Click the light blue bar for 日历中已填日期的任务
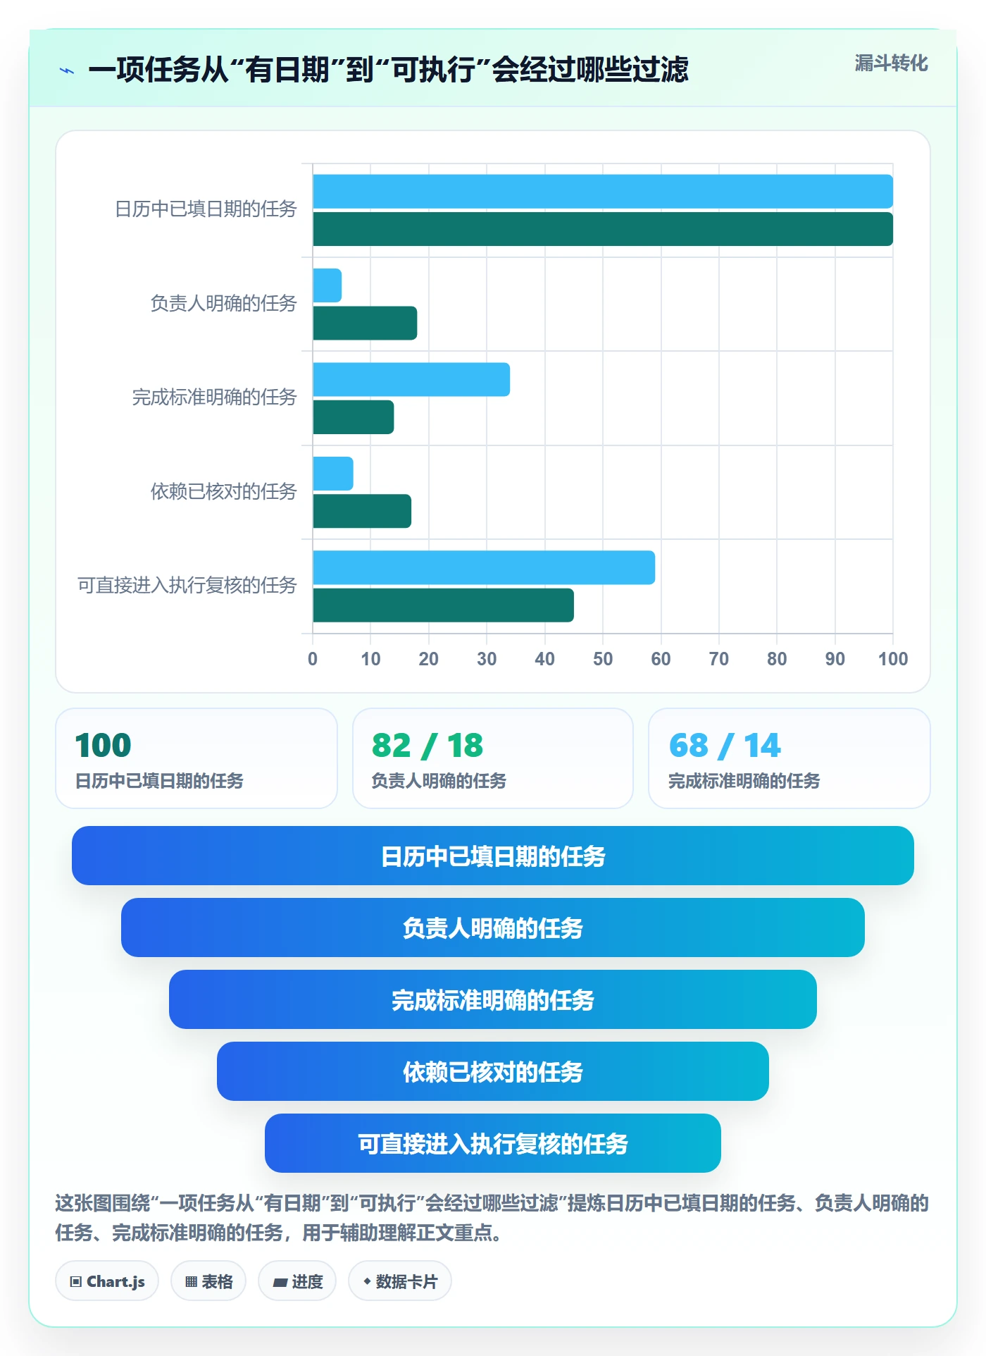986x1356 pixels. (603, 192)
